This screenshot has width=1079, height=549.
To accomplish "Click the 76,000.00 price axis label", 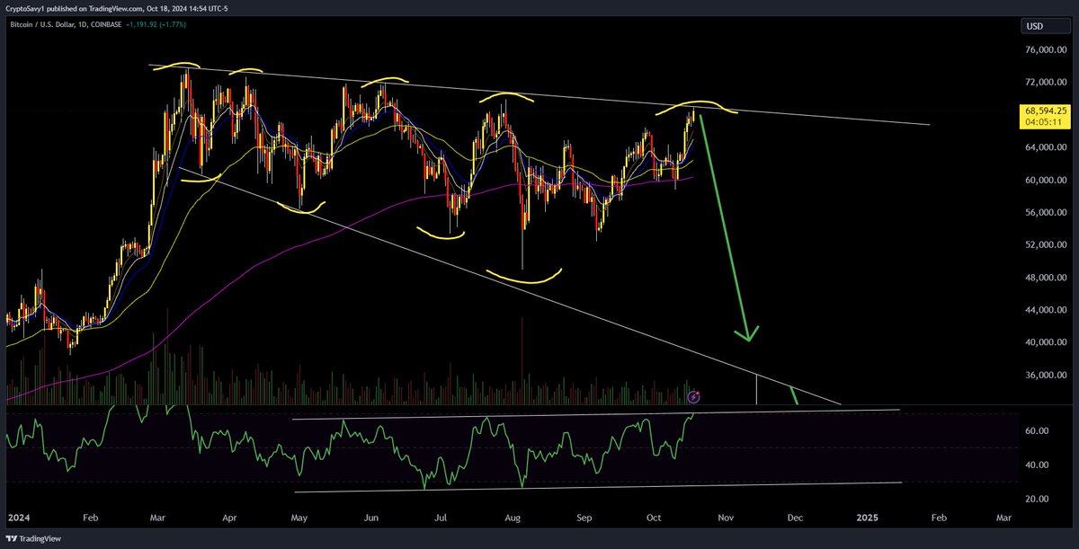I will [1046, 50].
